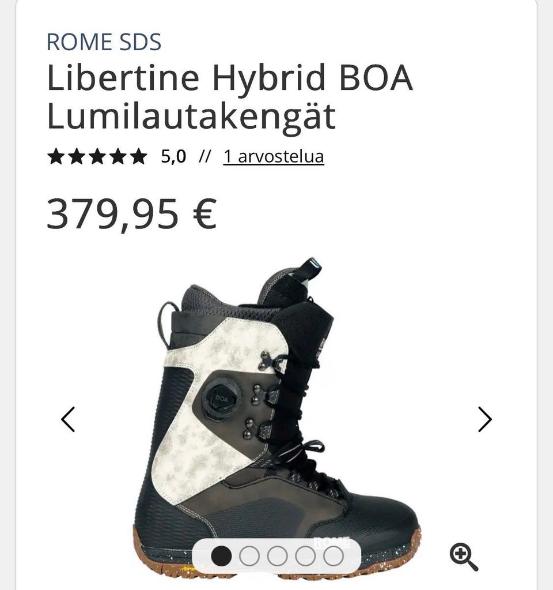Click the third star in the rating row
Screen dimensions: 553x590
(x=97, y=156)
